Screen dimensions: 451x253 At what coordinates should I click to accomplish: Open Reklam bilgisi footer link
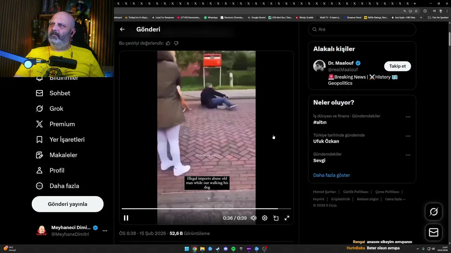click(367, 199)
